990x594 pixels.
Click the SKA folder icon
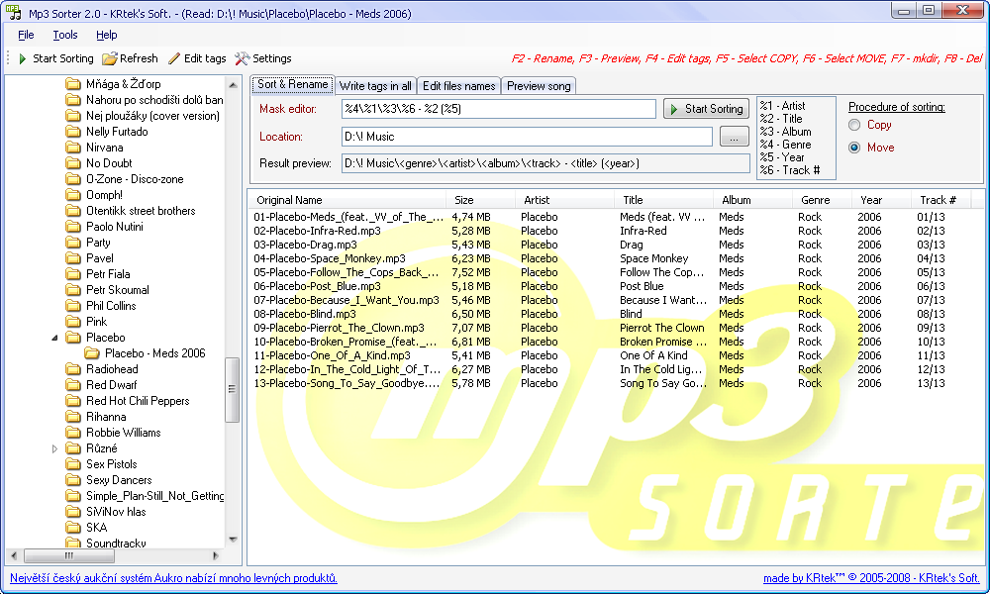click(x=73, y=528)
